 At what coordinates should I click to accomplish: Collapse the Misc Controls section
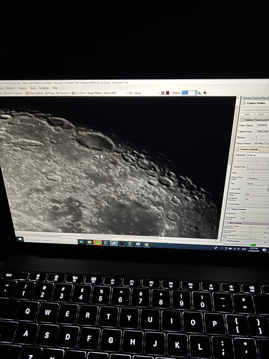click(x=227, y=223)
